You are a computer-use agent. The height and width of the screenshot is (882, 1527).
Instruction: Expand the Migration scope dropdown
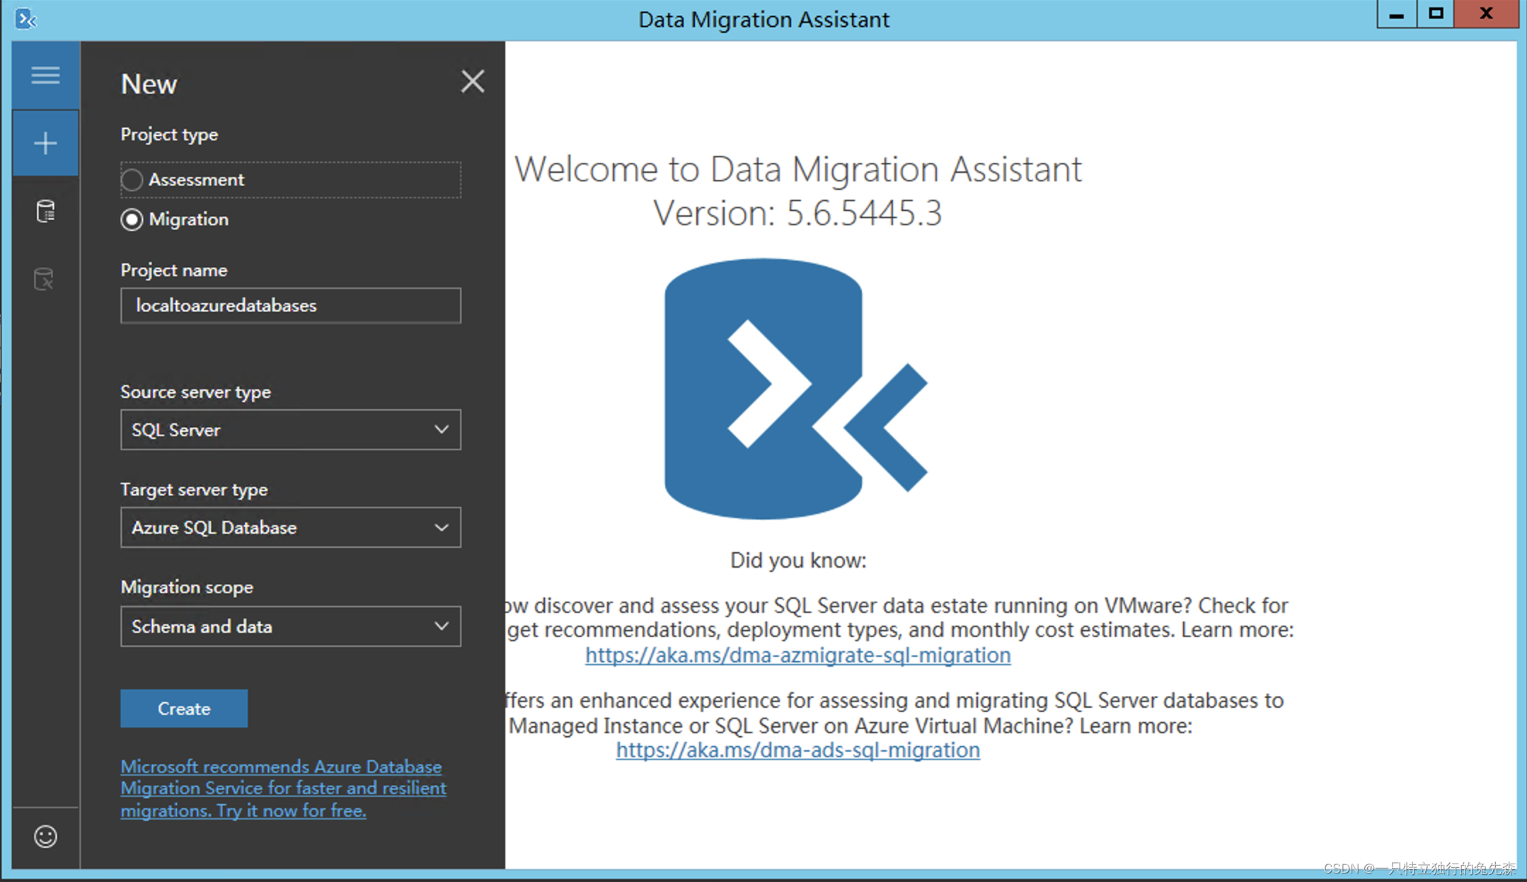point(291,626)
